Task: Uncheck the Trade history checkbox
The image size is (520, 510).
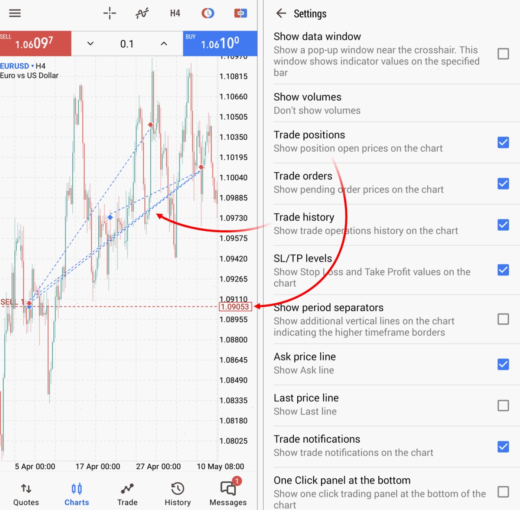Action: tap(503, 225)
